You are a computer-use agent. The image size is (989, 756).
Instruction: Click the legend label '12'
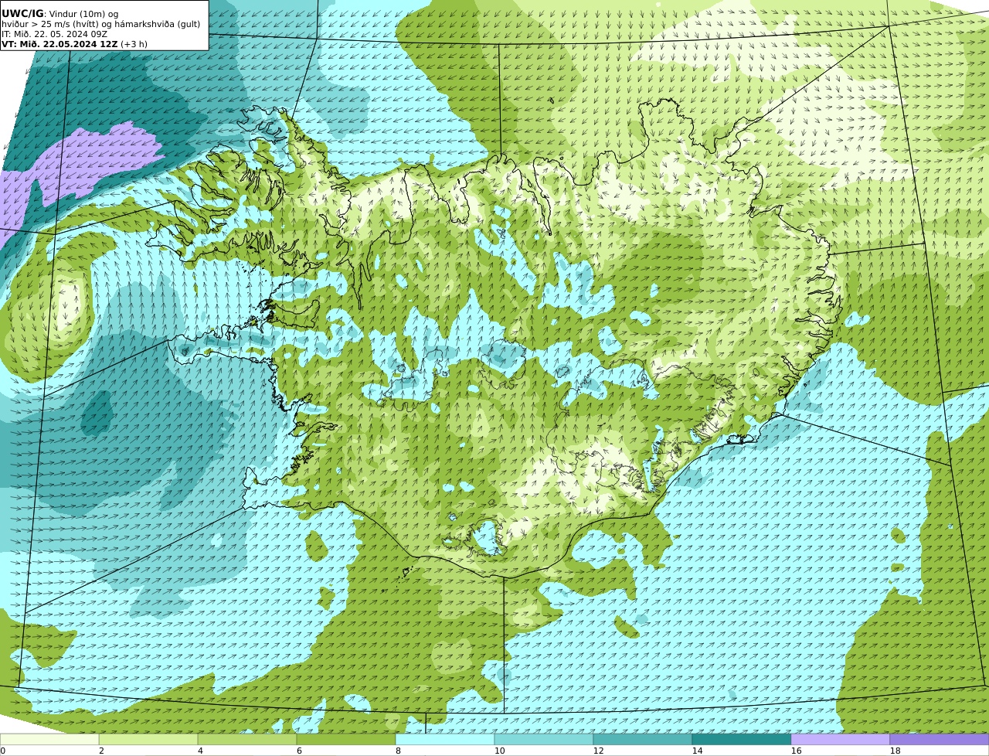(598, 751)
